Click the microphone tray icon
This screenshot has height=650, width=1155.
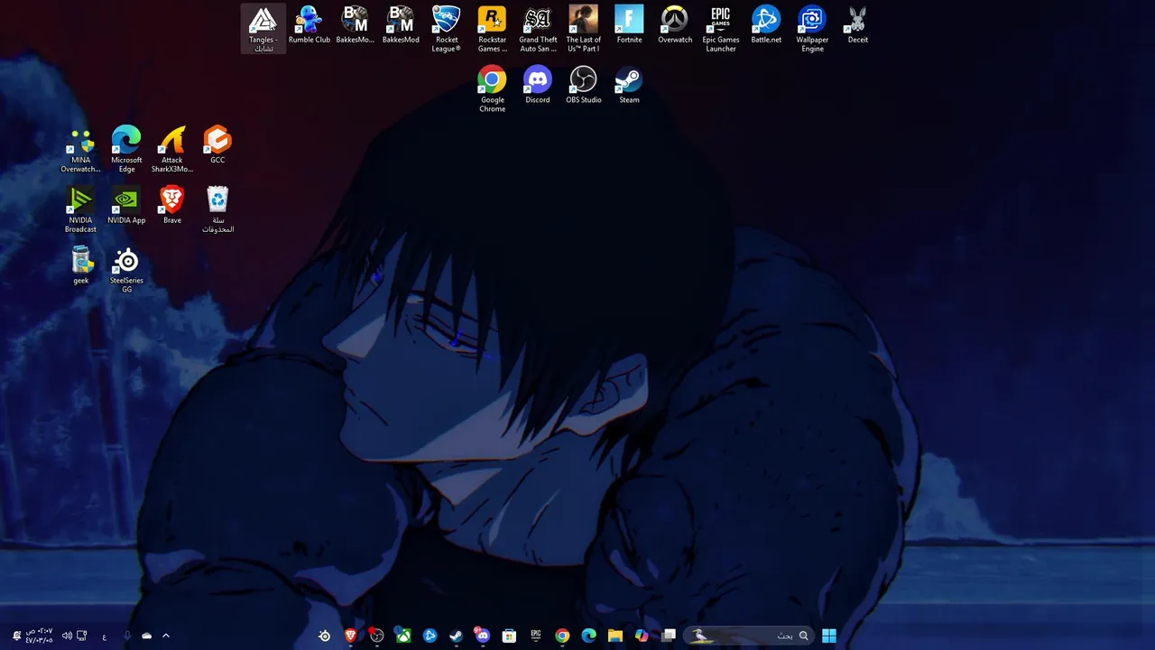tap(127, 636)
